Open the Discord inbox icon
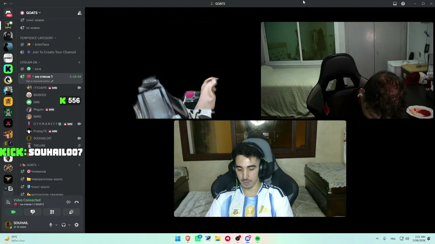Image resolution: width=435 pixels, height=244 pixels. coord(395,4)
